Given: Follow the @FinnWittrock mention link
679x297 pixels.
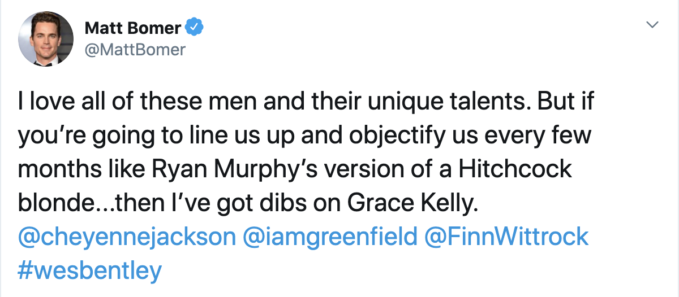Looking at the screenshot, I should pos(506,237).
